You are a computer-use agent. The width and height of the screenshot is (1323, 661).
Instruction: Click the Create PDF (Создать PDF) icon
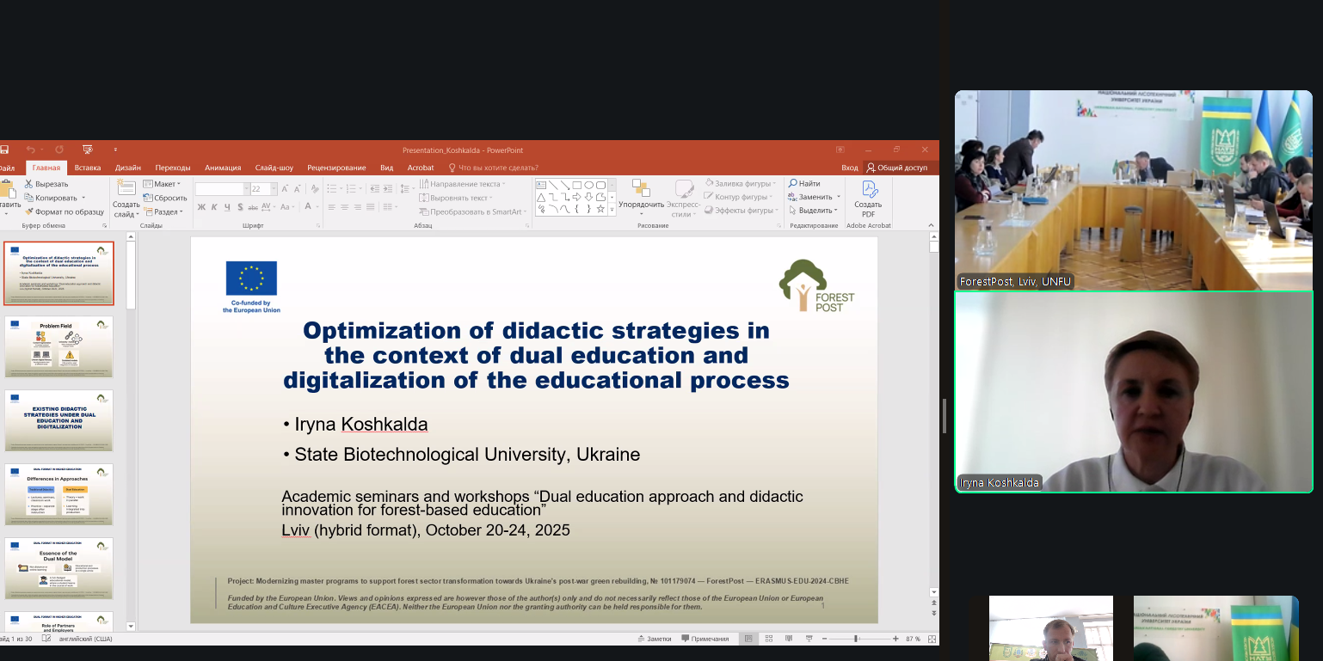pos(869,189)
